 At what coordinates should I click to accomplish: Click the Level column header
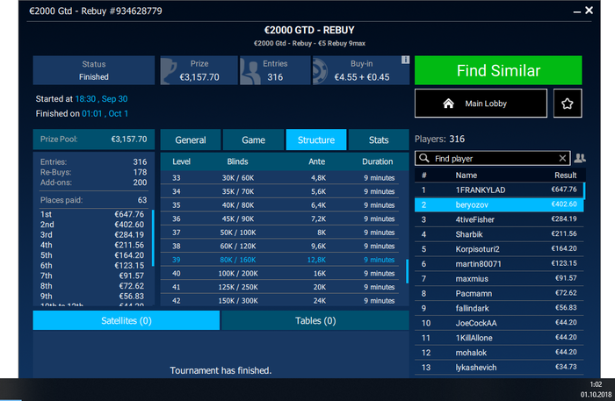(181, 161)
